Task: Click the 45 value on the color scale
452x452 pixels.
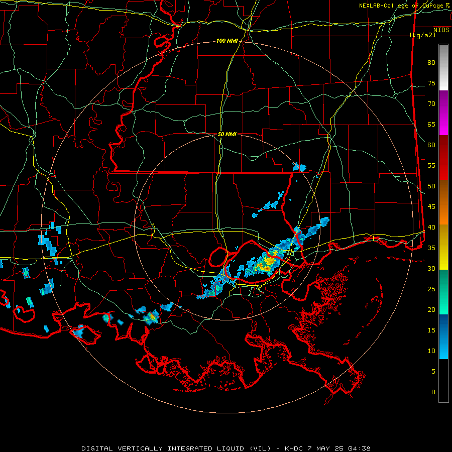Action: pos(431,207)
